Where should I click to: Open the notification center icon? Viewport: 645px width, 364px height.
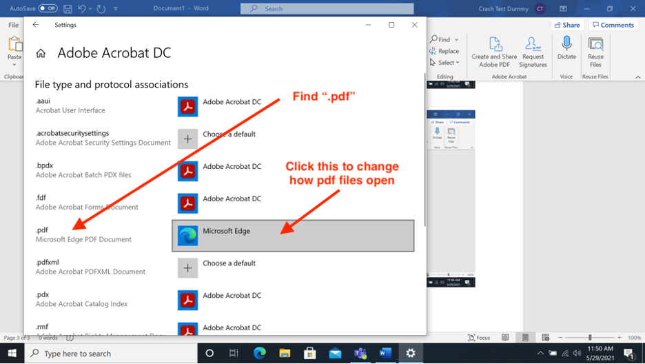click(629, 353)
